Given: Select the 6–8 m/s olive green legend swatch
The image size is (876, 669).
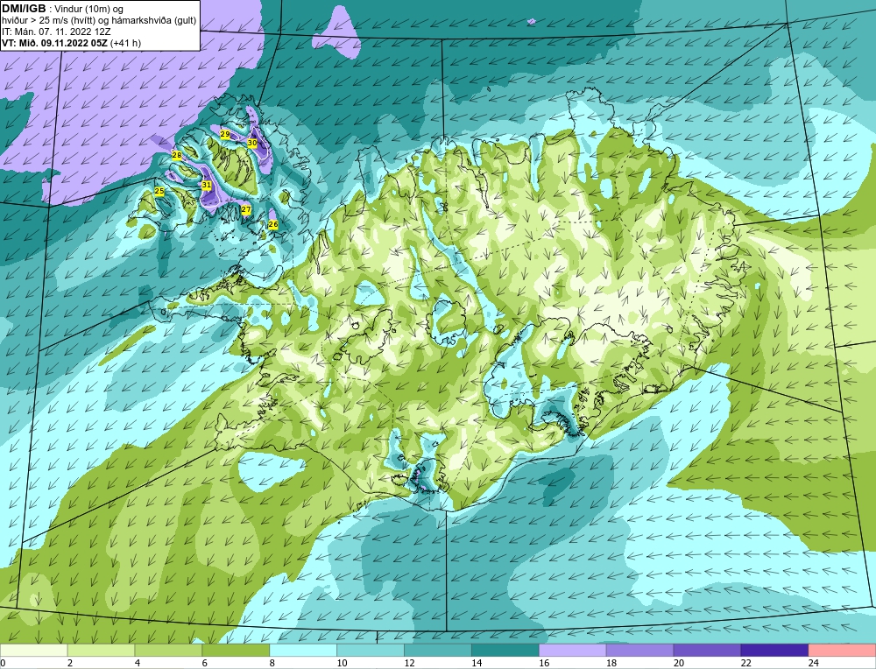Looking at the screenshot, I should point(236,651).
